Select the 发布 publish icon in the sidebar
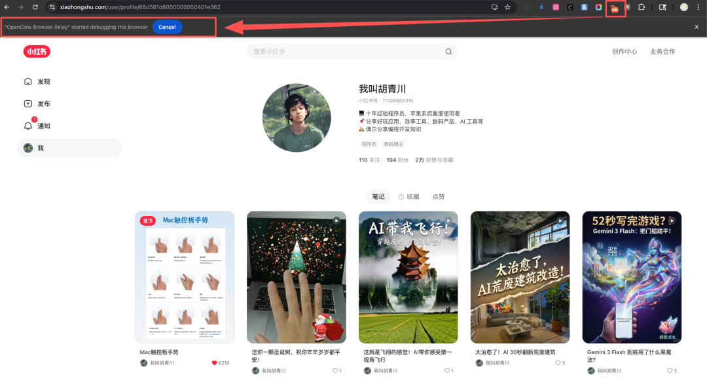Image resolution: width=707 pixels, height=377 pixels. coord(27,103)
